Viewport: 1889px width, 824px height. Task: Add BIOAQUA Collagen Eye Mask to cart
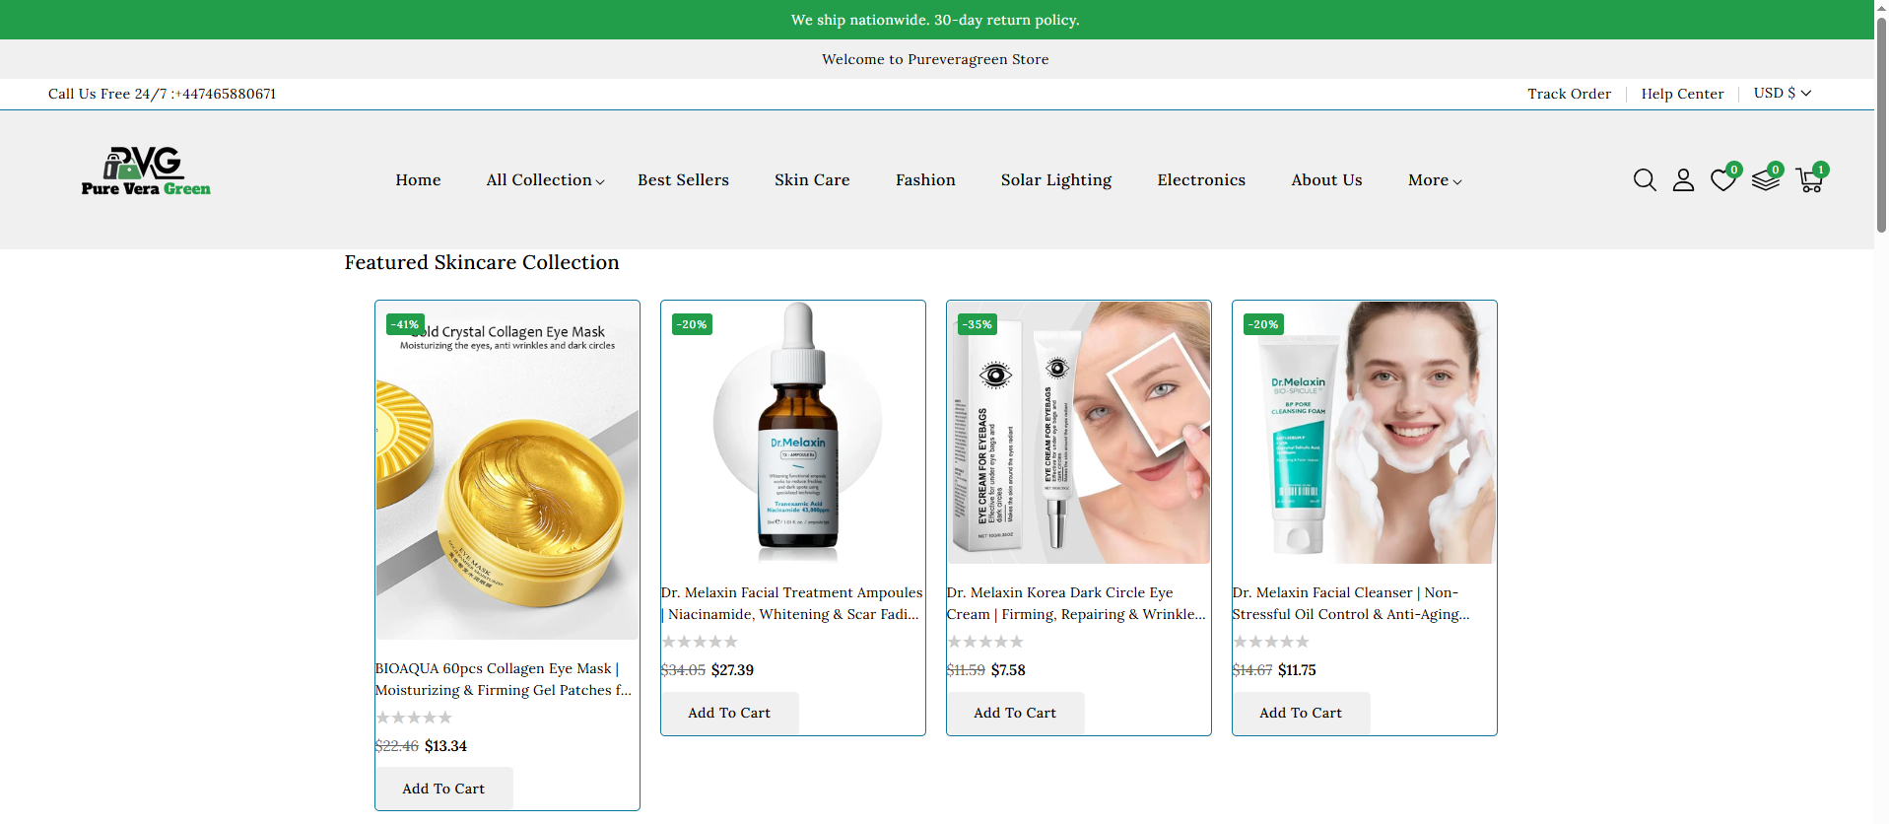[x=443, y=789]
